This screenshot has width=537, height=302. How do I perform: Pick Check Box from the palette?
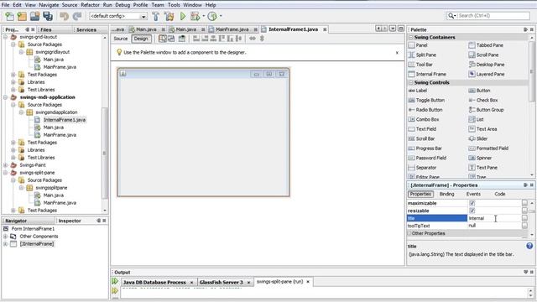(x=483, y=100)
